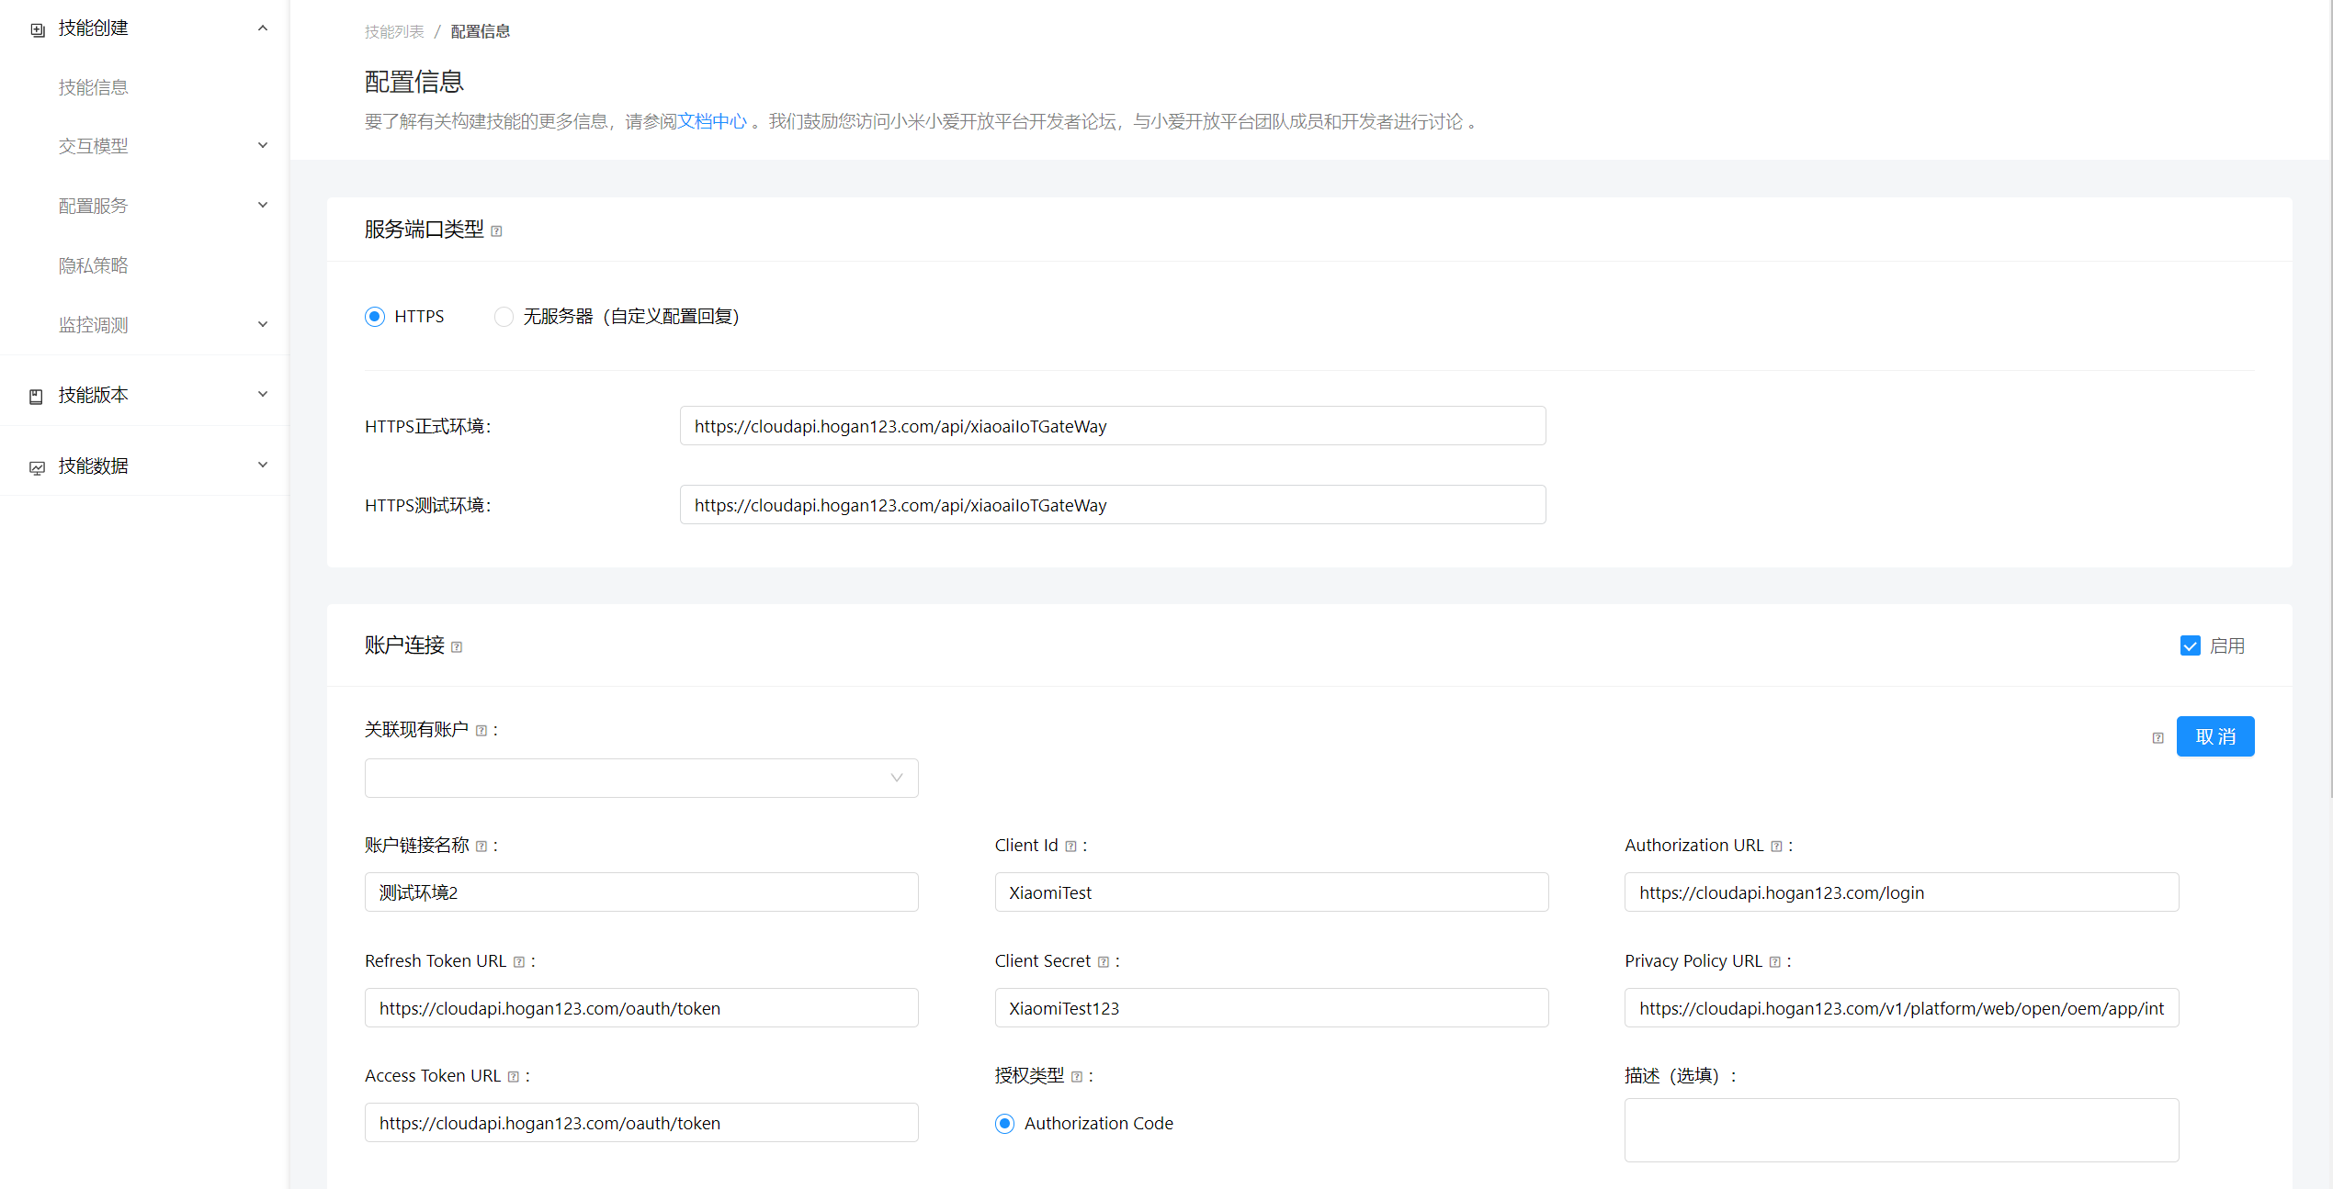Click the Client Secret input field
The width and height of the screenshot is (2333, 1189).
pyautogui.click(x=1272, y=1008)
